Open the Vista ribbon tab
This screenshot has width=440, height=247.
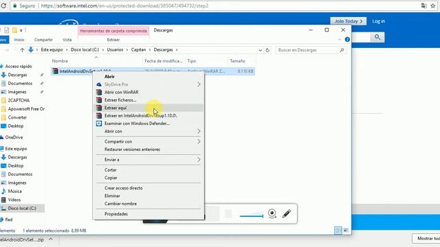[67, 40]
